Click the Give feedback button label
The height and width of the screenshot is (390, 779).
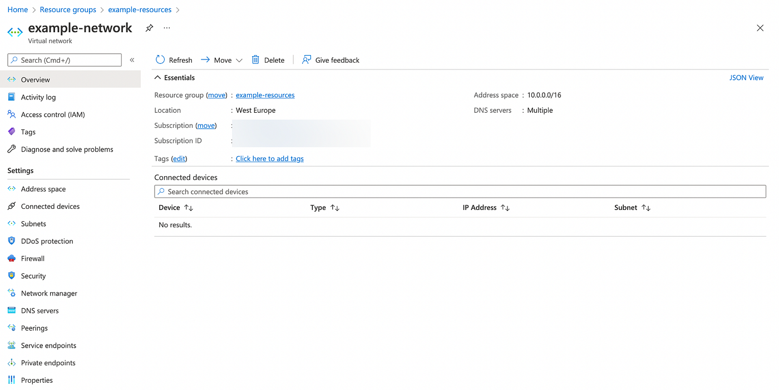[x=337, y=60]
